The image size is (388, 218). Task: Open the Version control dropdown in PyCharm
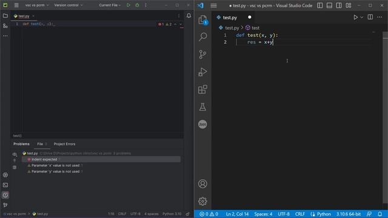(x=69, y=5)
